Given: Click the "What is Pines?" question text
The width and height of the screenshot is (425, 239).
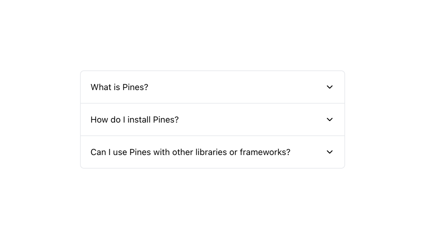Looking at the screenshot, I should click(119, 87).
